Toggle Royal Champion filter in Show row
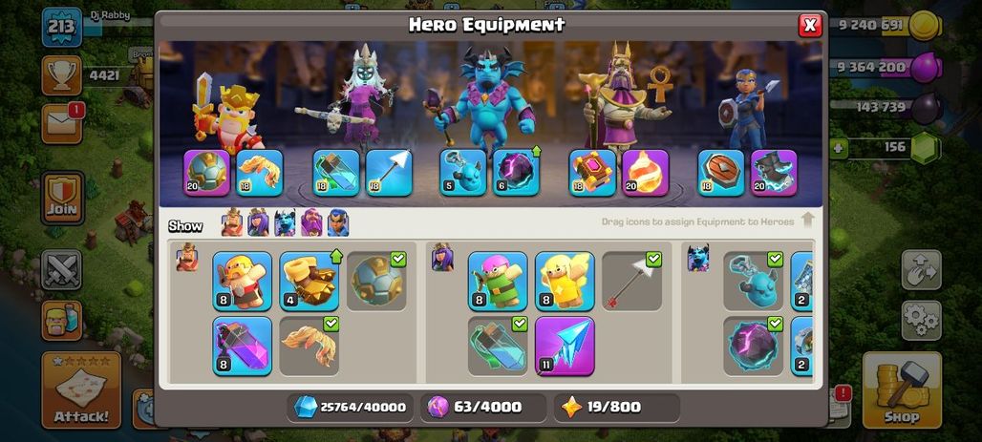 pos(338,222)
